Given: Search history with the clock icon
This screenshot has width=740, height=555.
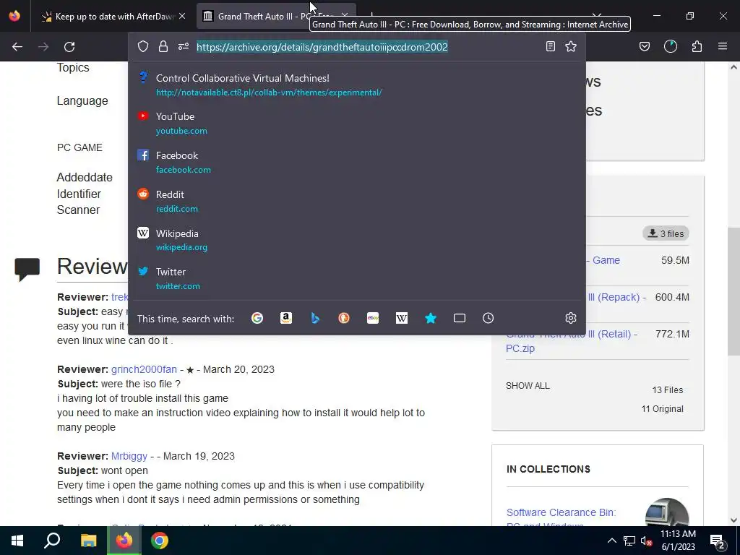Looking at the screenshot, I should (x=488, y=318).
